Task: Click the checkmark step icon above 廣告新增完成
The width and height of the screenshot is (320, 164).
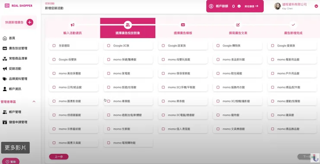Action: coord(293,25)
